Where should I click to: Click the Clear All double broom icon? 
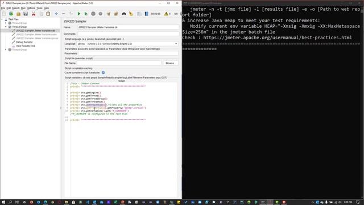(x=115, y=14)
